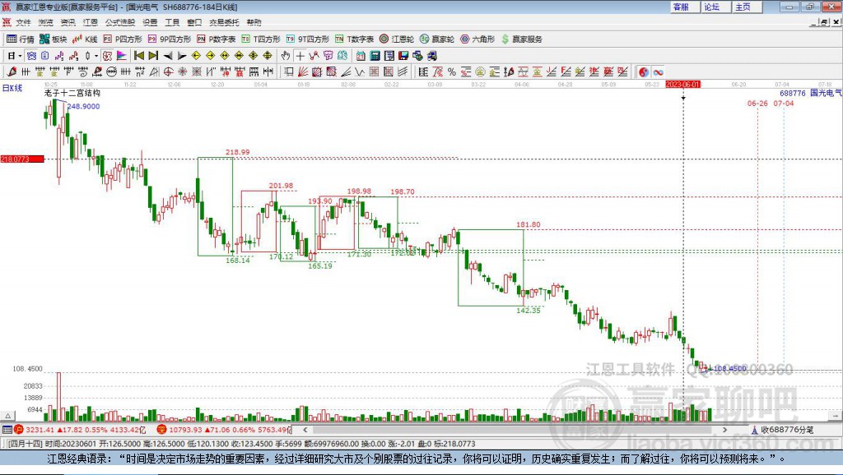Image resolution: width=843 pixels, height=475 pixels.
Task: Open the 帮助 menu
Action: (x=254, y=22)
